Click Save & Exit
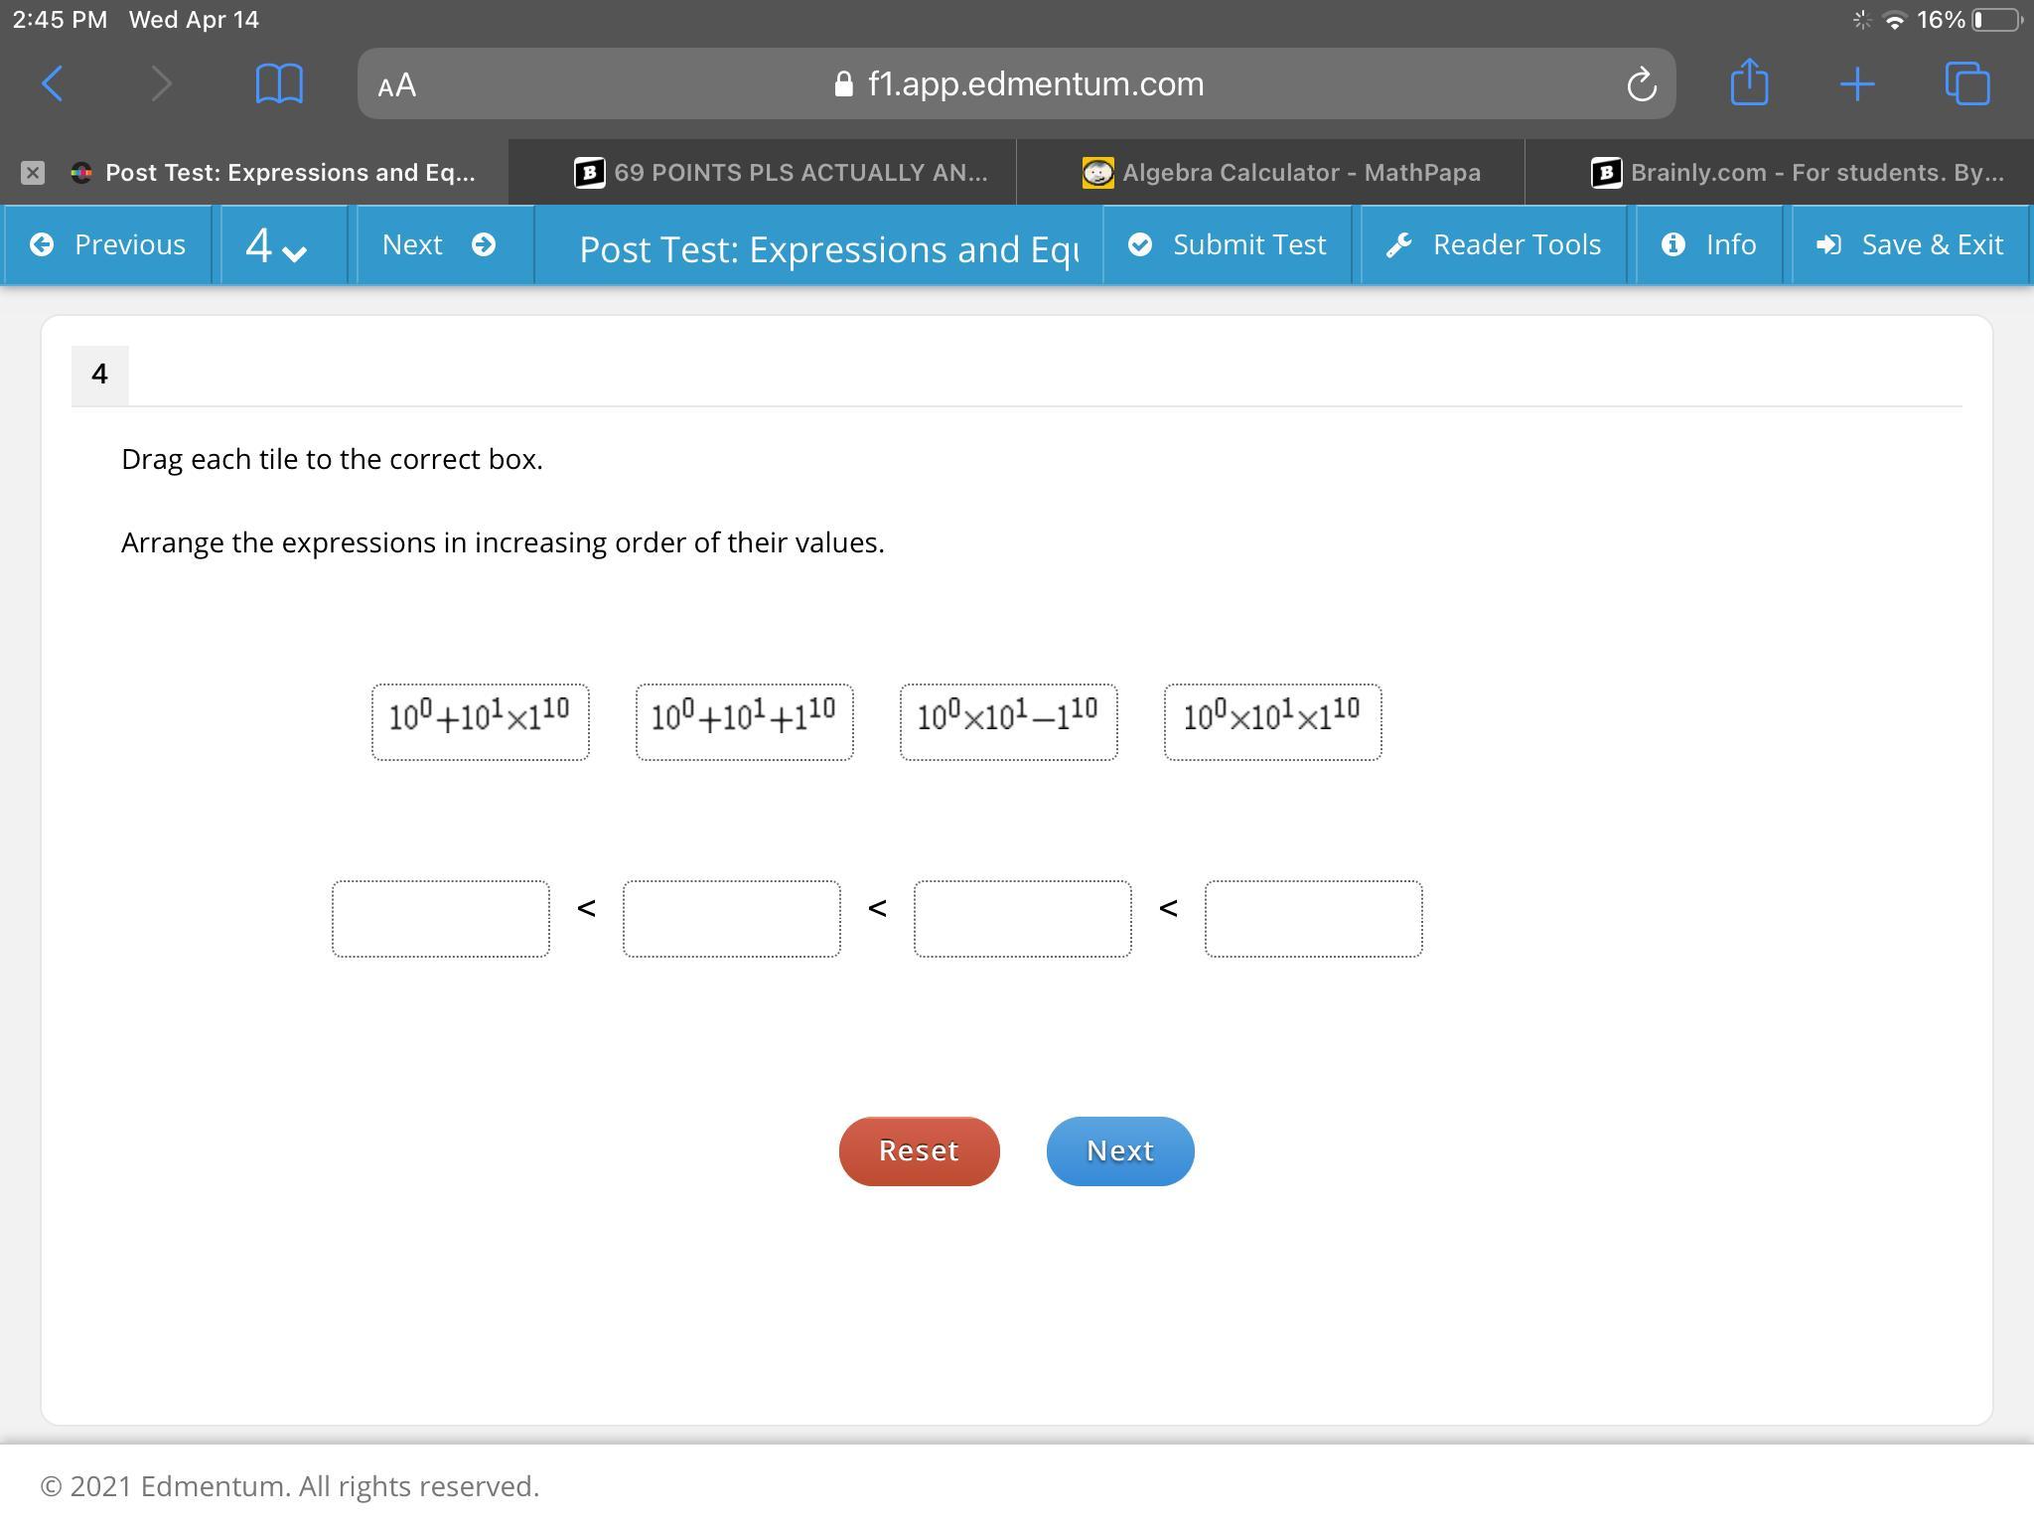This screenshot has width=2034, height=1526. pos(1909,245)
